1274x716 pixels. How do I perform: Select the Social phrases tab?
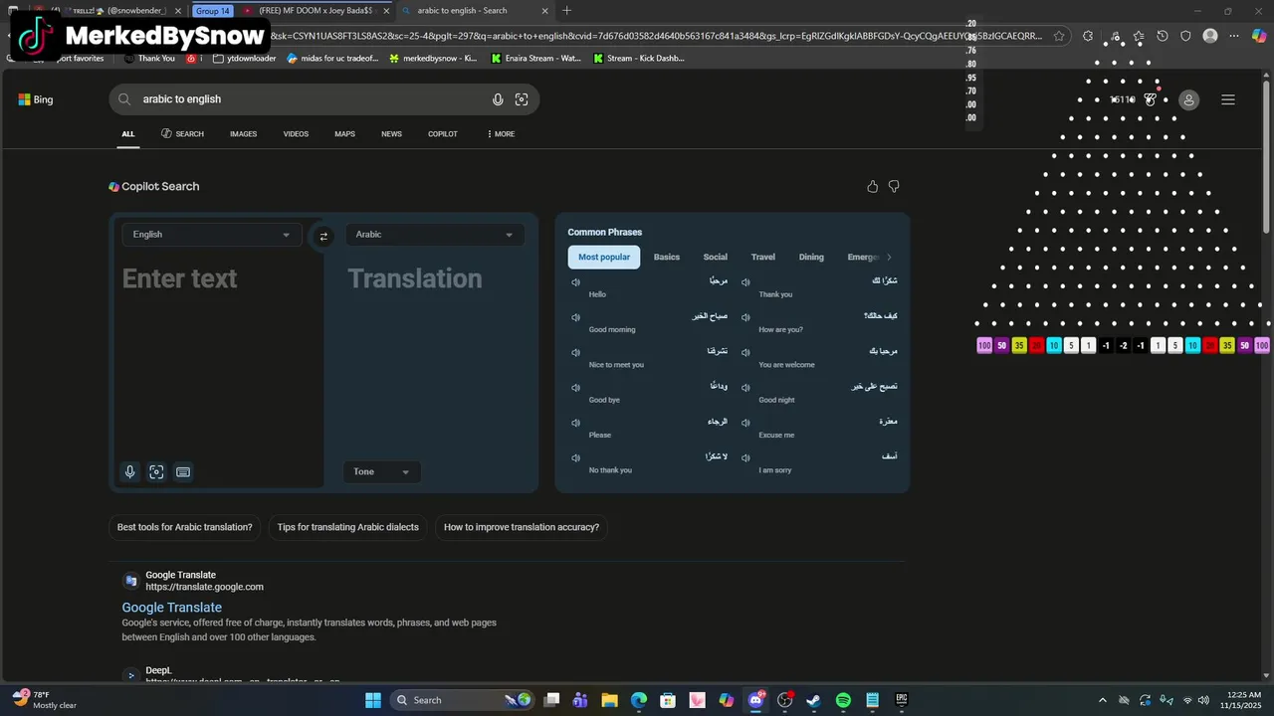tap(715, 257)
